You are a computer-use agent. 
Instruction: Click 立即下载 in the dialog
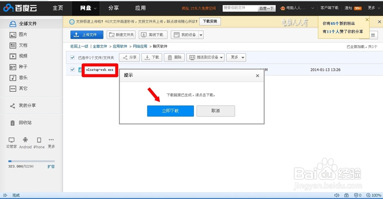coord(170,111)
